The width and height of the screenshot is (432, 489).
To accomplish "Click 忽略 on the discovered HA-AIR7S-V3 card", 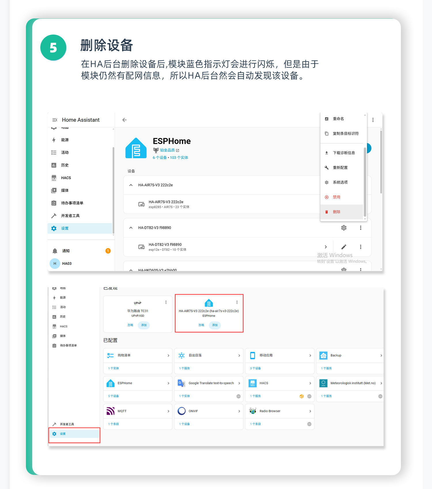I will click(201, 325).
